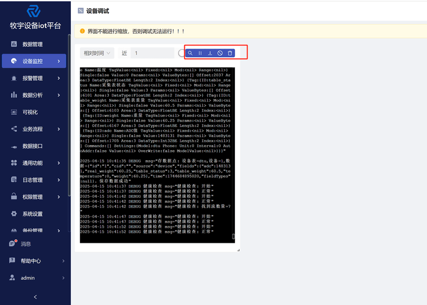Click the 设备调试 page title icon
This screenshot has height=305, width=427.
[80, 11]
